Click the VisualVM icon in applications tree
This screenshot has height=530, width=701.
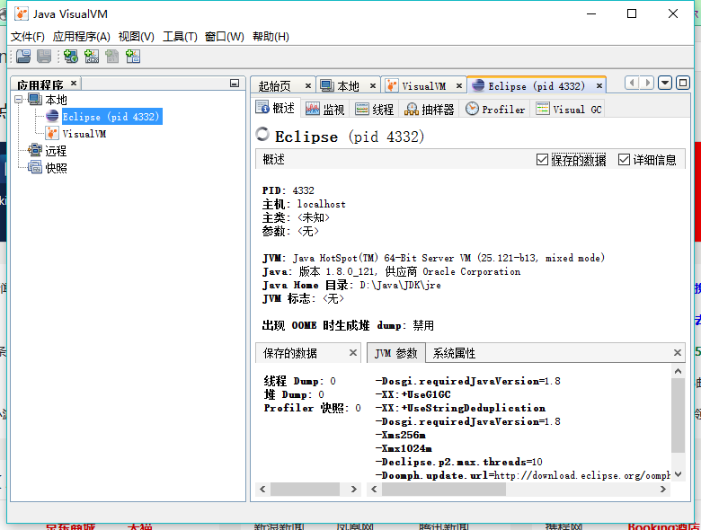click(52, 133)
